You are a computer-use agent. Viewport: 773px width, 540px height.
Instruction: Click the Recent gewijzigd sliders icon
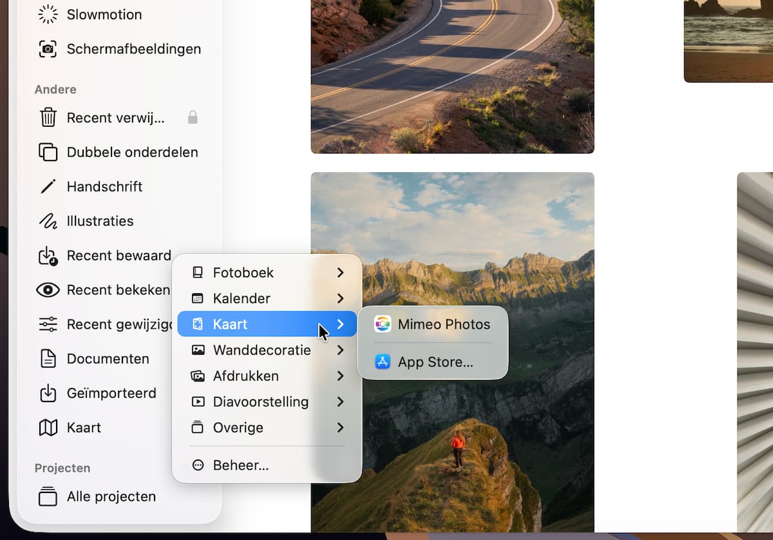tap(48, 324)
